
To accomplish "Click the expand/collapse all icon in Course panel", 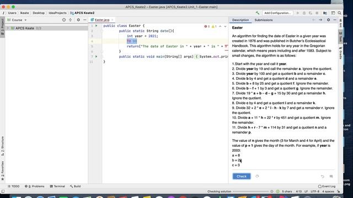I will point(70,20).
